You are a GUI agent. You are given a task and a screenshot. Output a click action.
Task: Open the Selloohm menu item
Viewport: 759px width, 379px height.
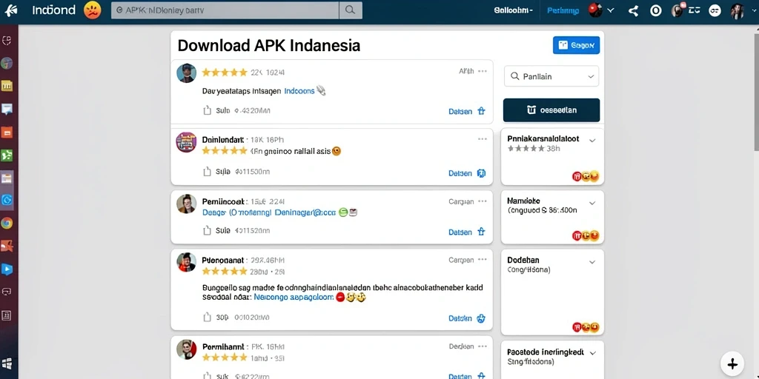(x=513, y=10)
